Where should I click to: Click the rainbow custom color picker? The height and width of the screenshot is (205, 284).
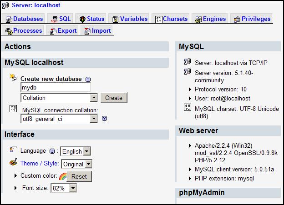63,176
